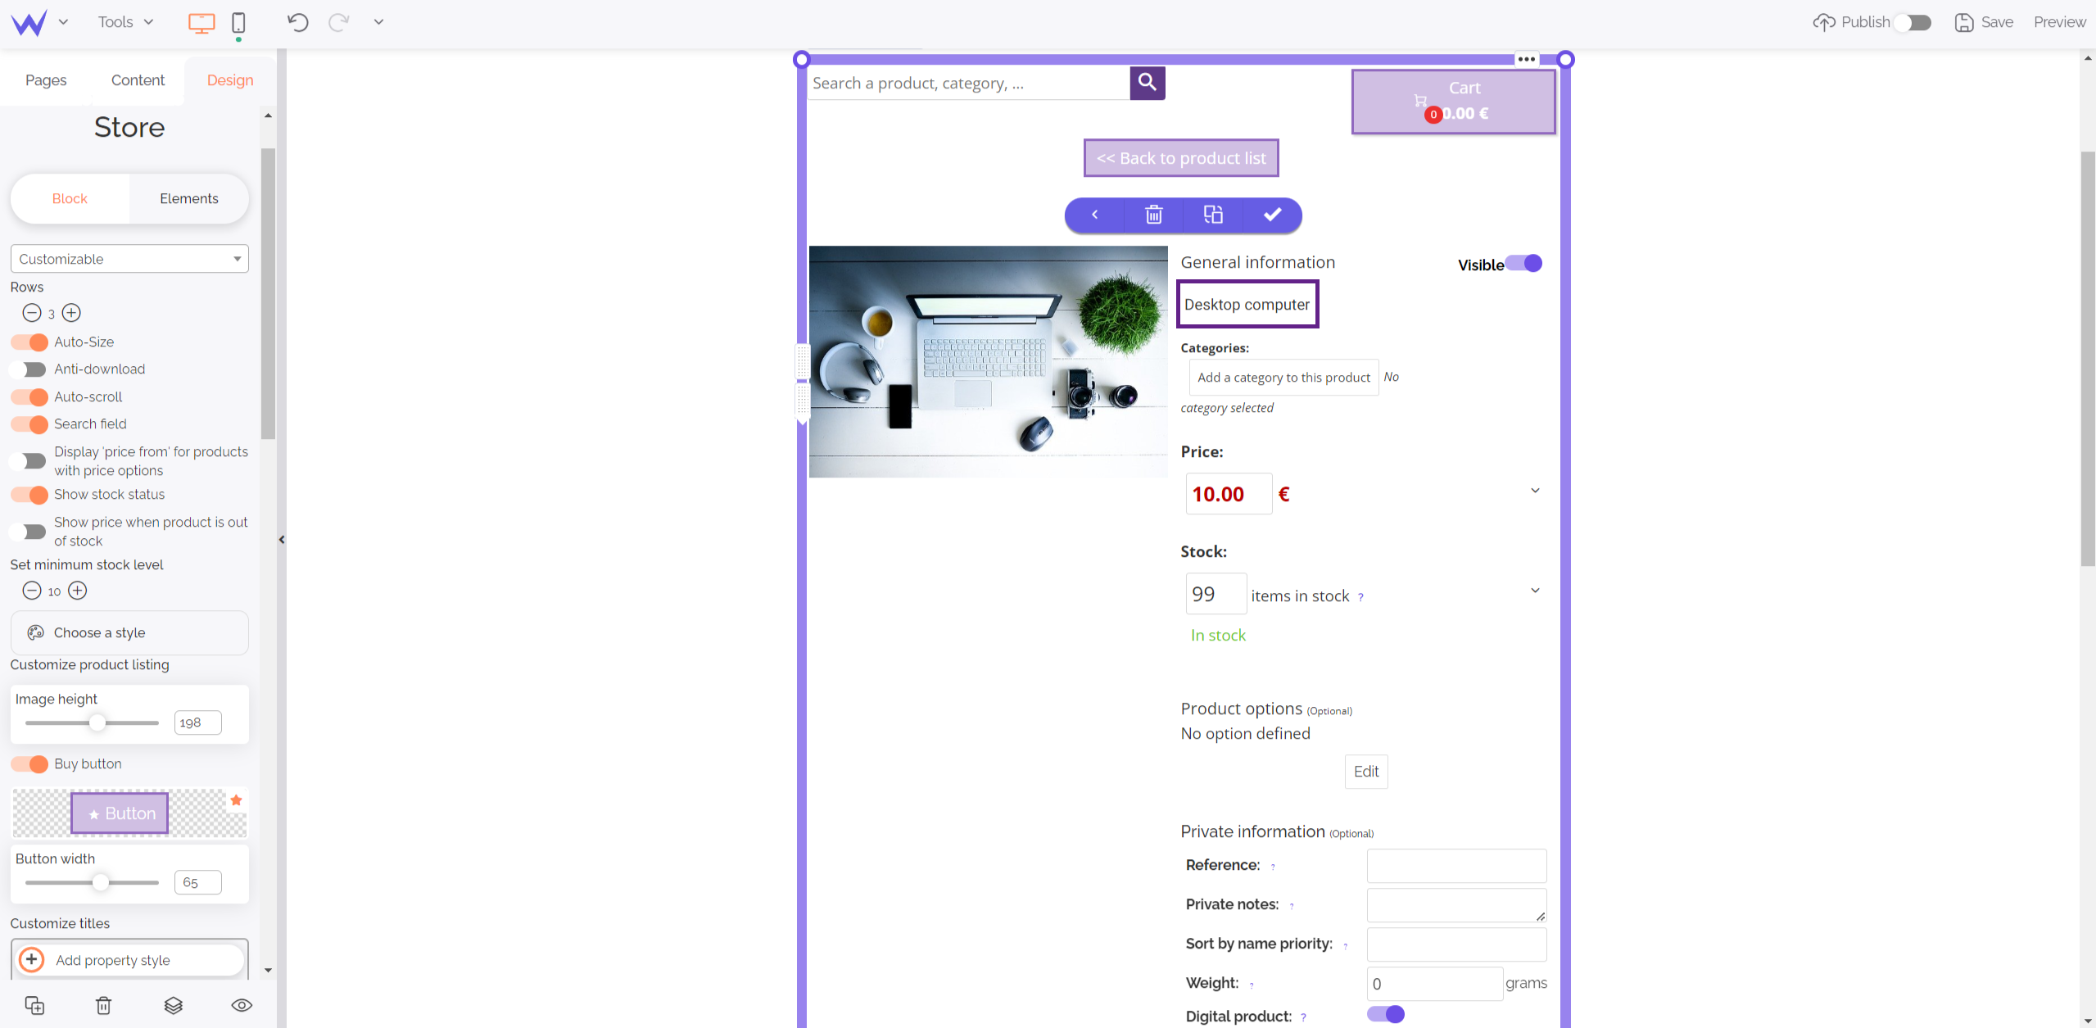Click the product search magnifier button
This screenshot has width=2096, height=1028.
(x=1148, y=83)
